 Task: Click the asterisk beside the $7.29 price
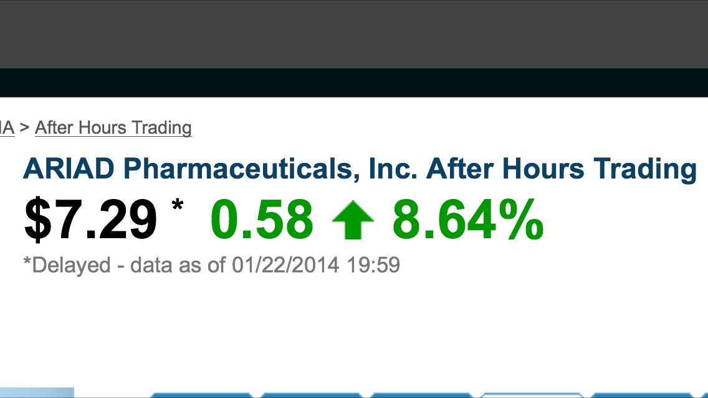178,206
